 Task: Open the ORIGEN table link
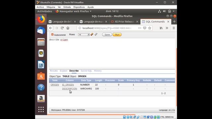click(55, 85)
